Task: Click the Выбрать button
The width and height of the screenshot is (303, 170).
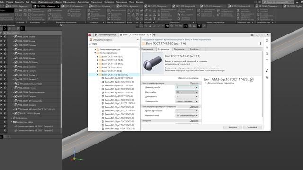Action: pyautogui.click(x=232, y=127)
